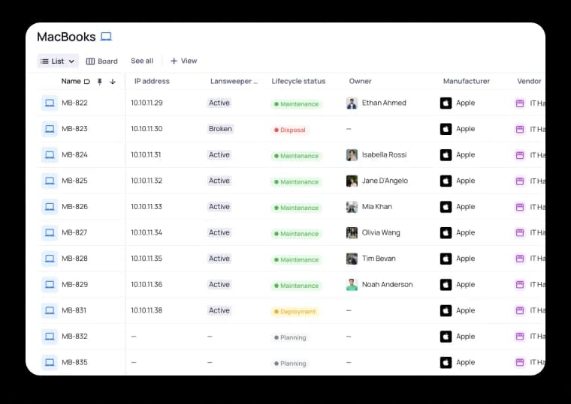The height and width of the screenshot is (404, 571).
Task: Open the List view dropdown
Action: coord(58,61)
